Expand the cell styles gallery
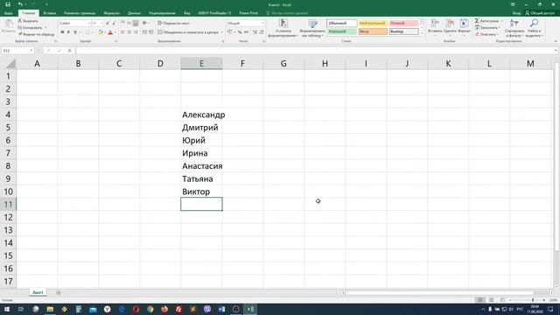This screenshot has height=315, width=560. (x=422, y=33)
